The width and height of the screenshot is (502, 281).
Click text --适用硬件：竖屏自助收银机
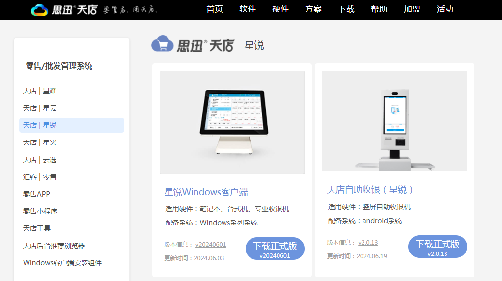(x=366, y=207)
